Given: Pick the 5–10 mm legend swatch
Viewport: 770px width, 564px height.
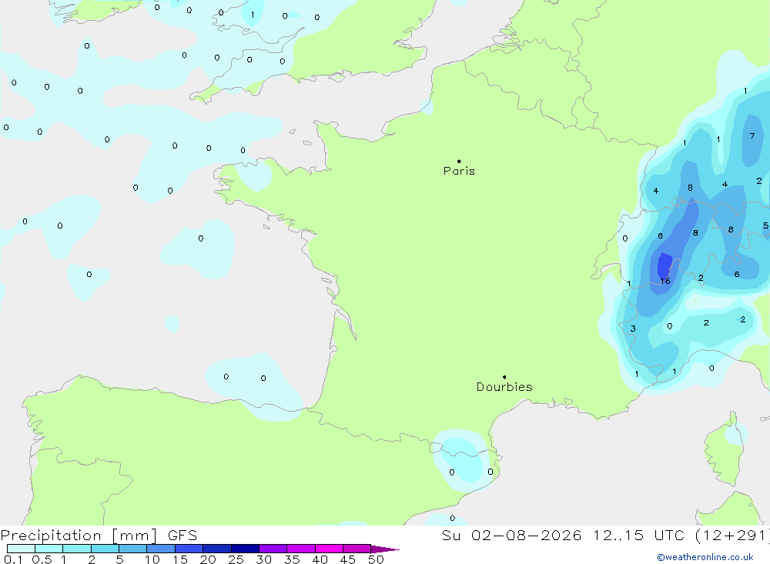Looking at the screenshot, I should pyautogui.click(x=133, y=549).
